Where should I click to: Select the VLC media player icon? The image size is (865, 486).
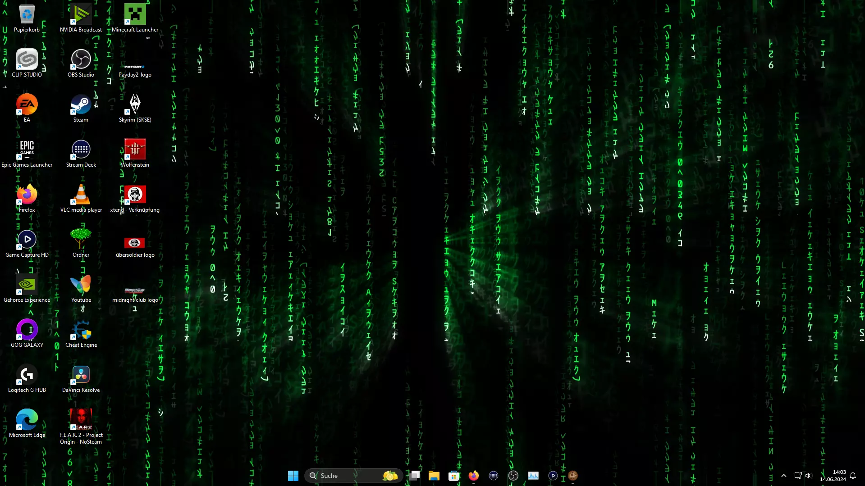81,199
